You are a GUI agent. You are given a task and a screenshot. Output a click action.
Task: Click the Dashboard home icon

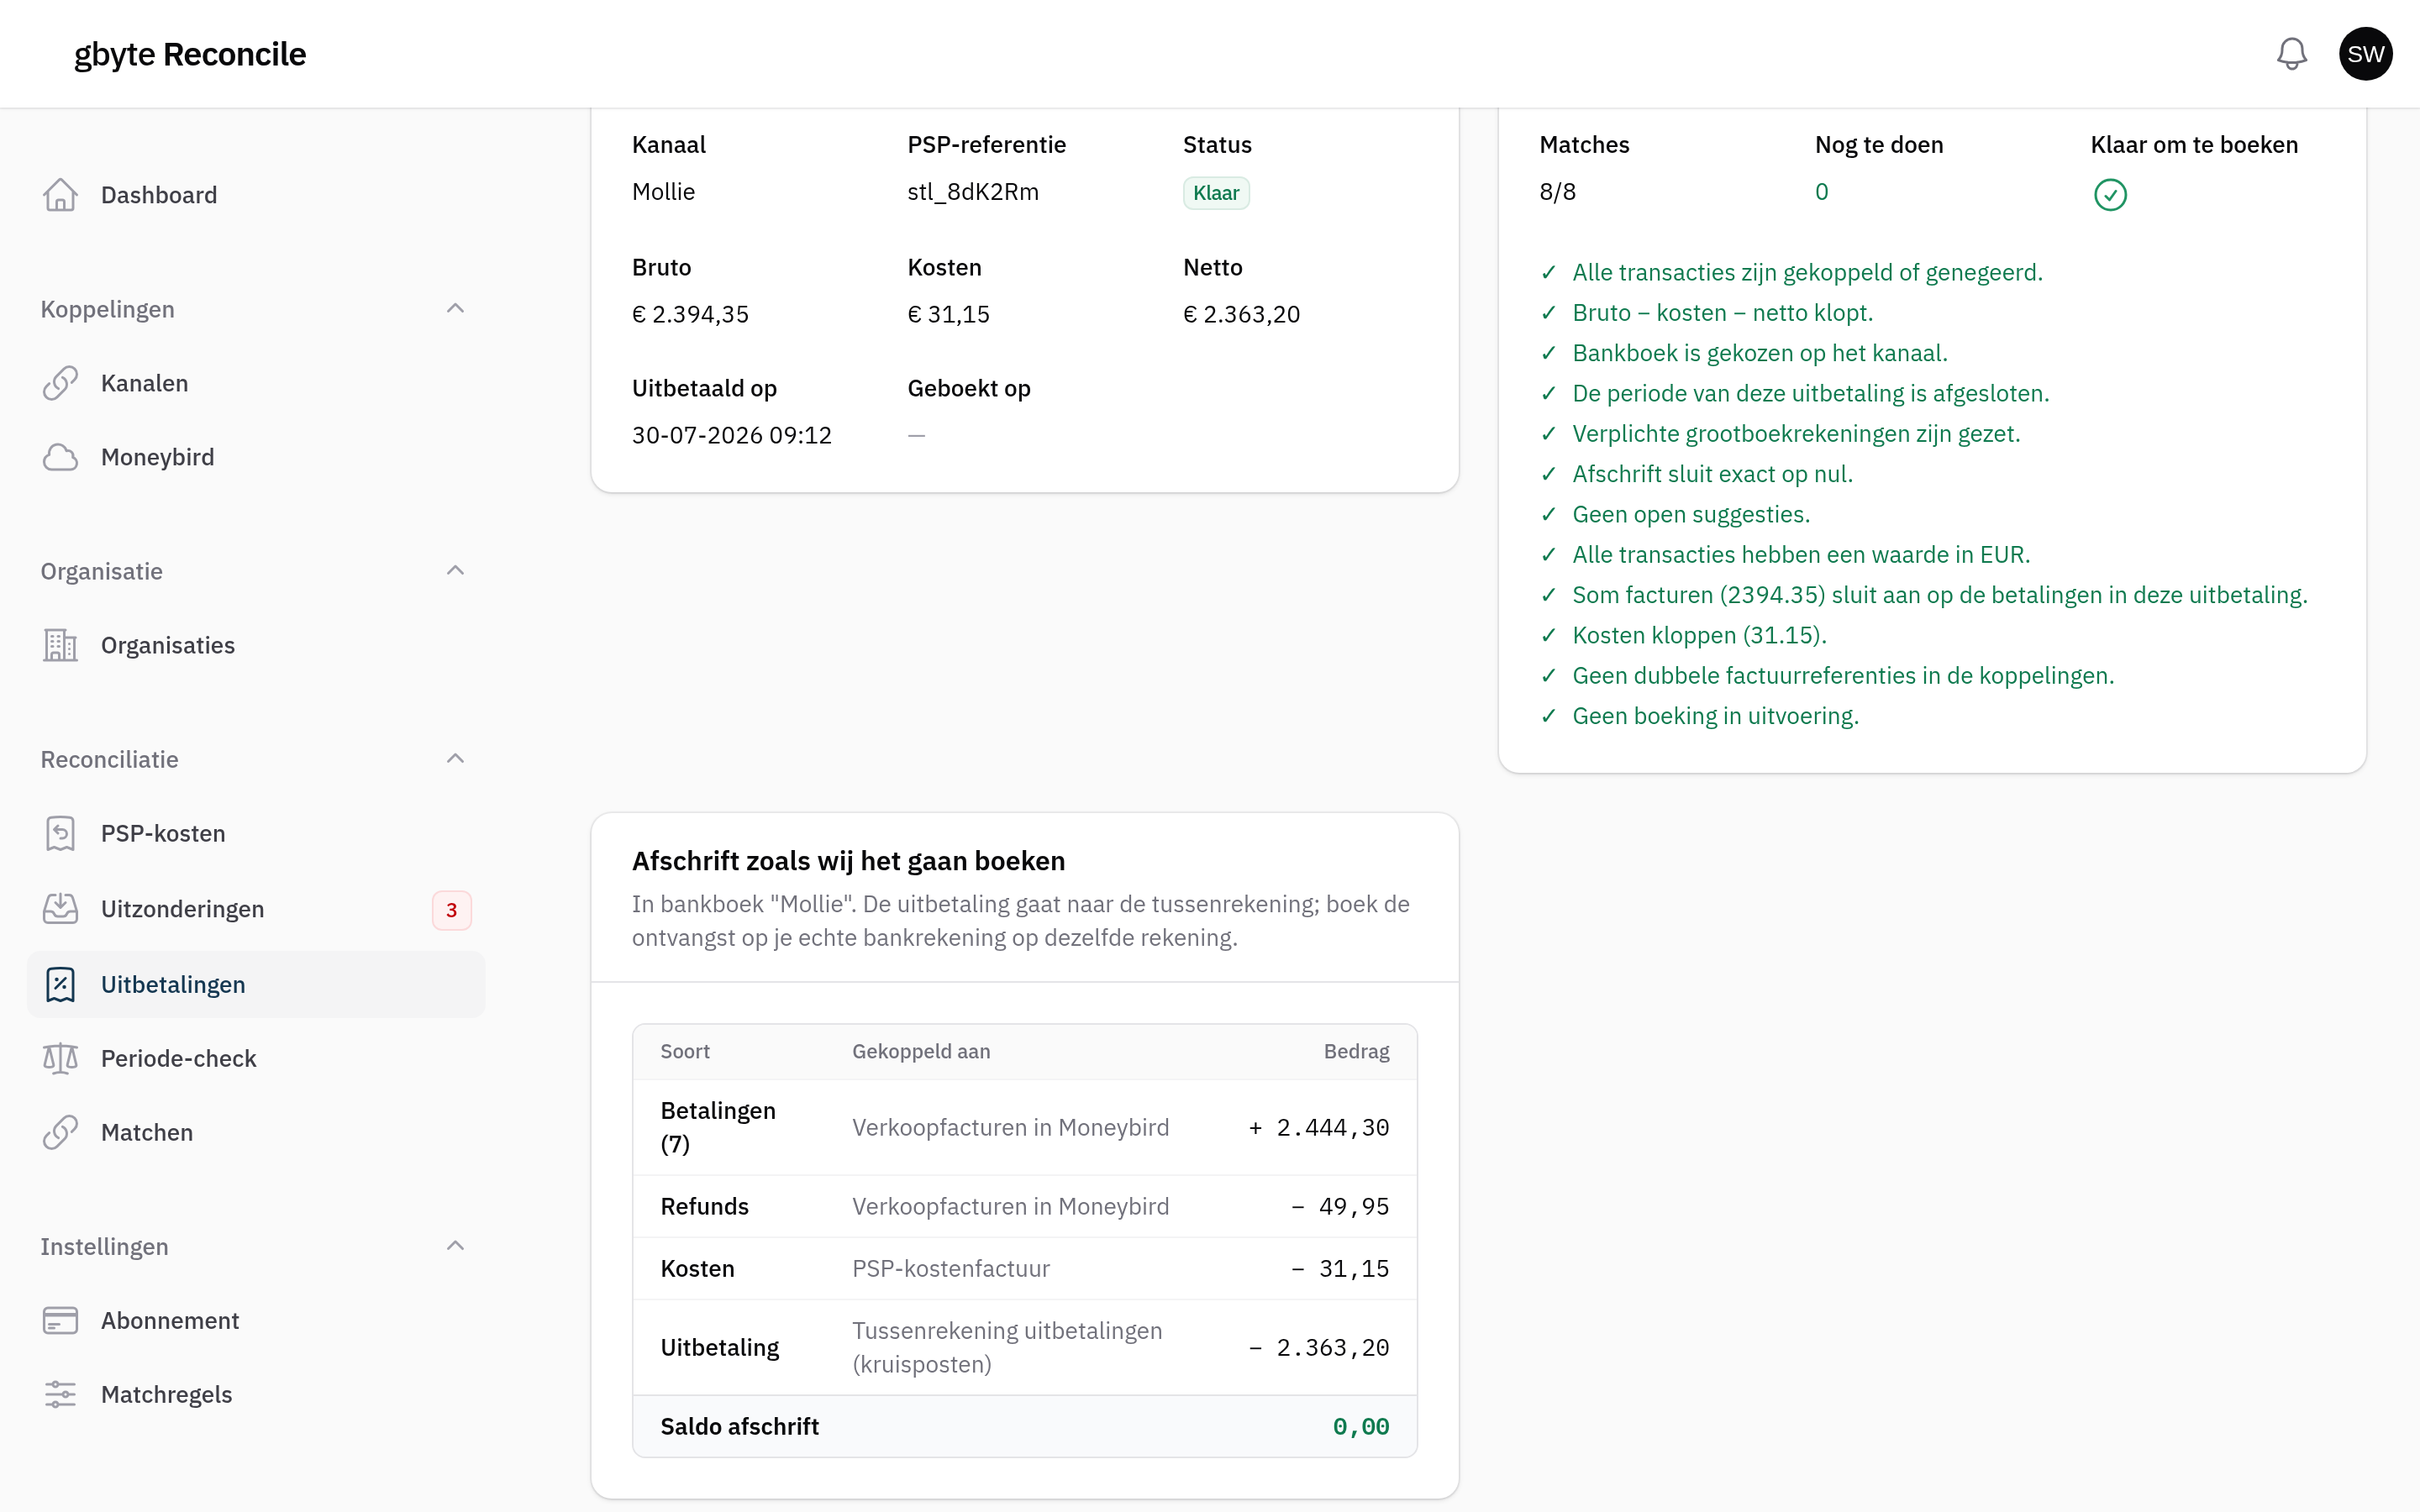[60, 195]
